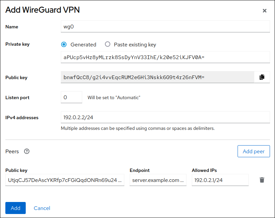Cancel the VPN creation
This screenshot has width=275, height=218.
coord(42,208)
